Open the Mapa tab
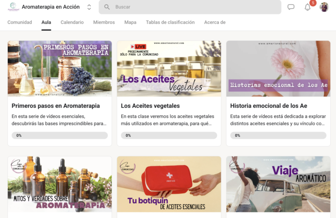 coord(130,22)
